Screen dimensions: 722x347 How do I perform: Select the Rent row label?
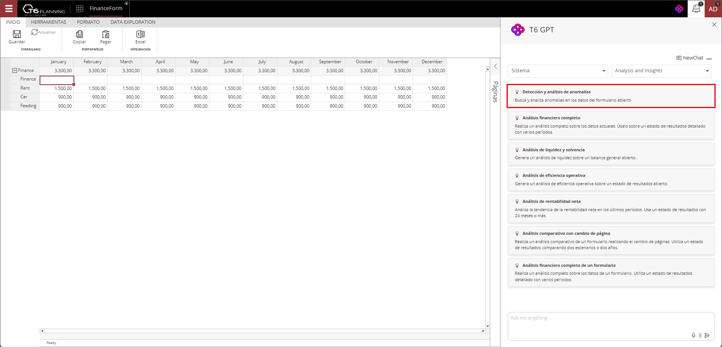click(x=25, y=88)
